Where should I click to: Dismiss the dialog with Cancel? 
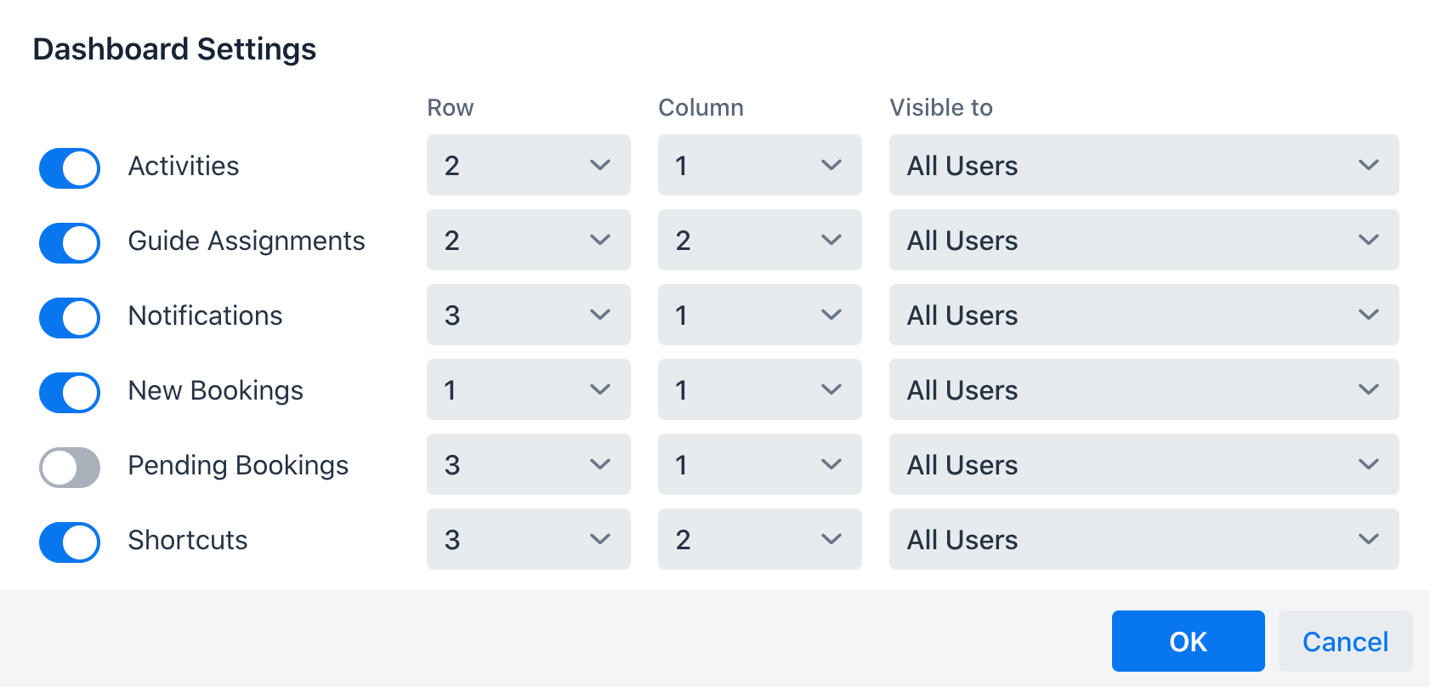pyautogui.click(x=1346, y=641)
